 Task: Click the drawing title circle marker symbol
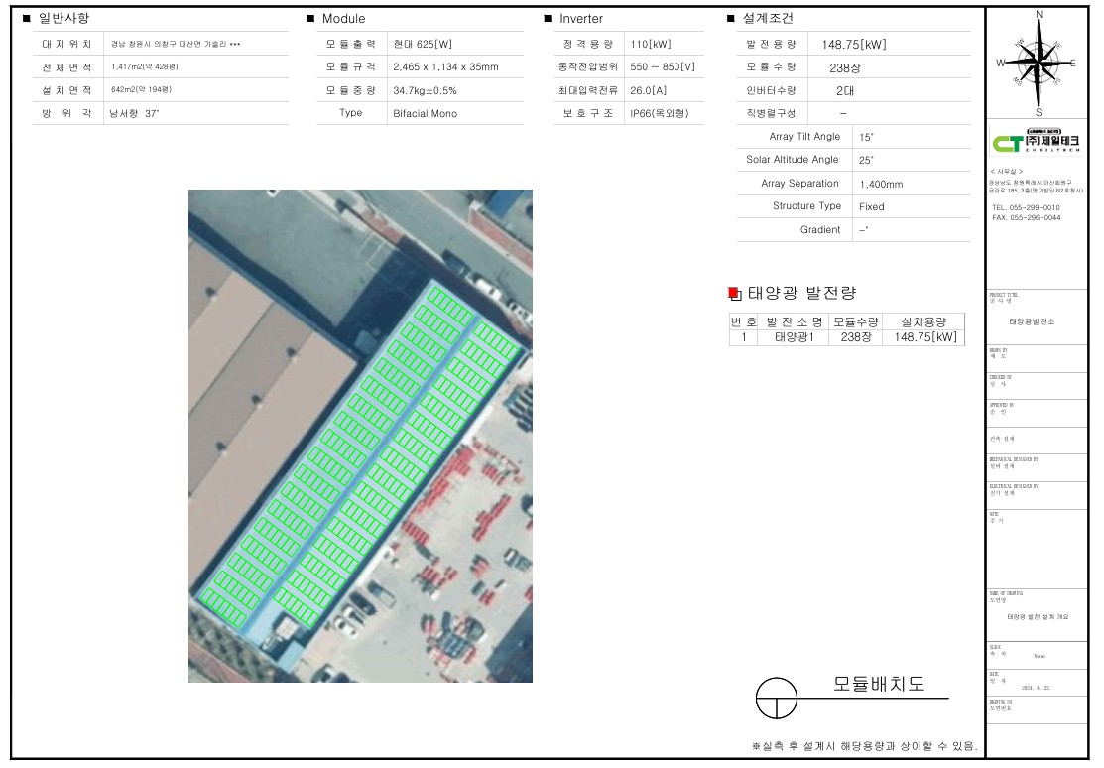(x=776, y=698)
